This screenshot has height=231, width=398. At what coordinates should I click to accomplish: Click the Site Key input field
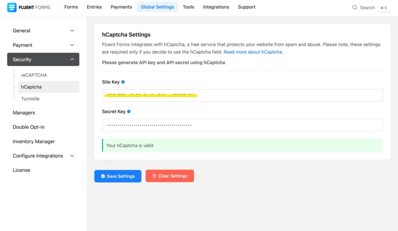tap(243, 95)
